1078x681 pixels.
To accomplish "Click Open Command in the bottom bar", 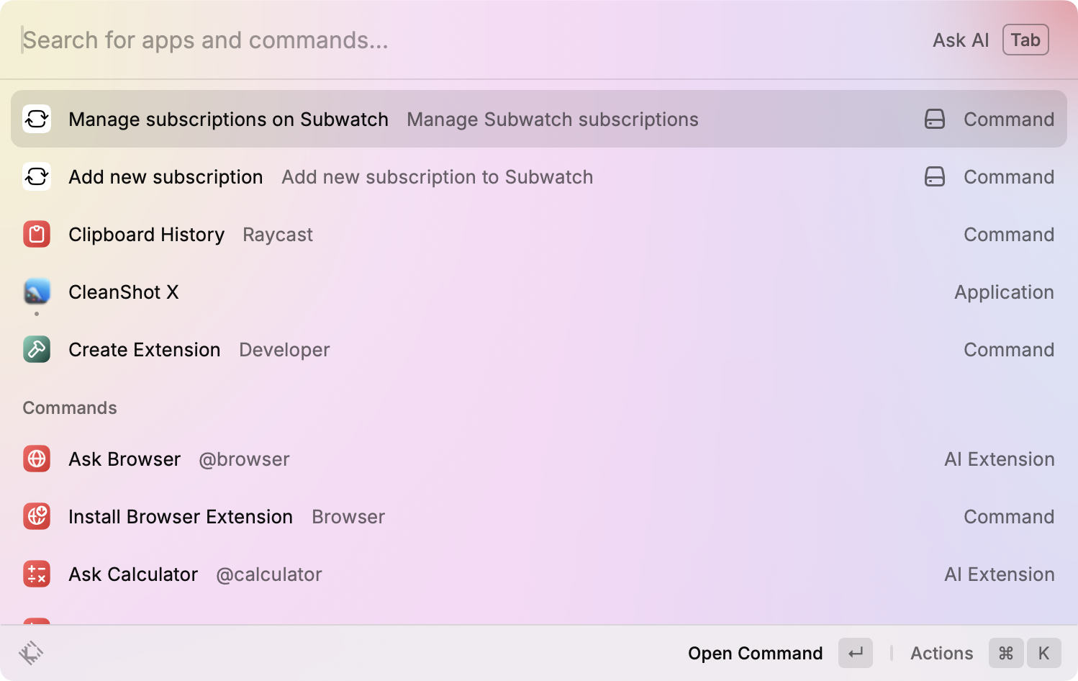I will tap(755, 653).
